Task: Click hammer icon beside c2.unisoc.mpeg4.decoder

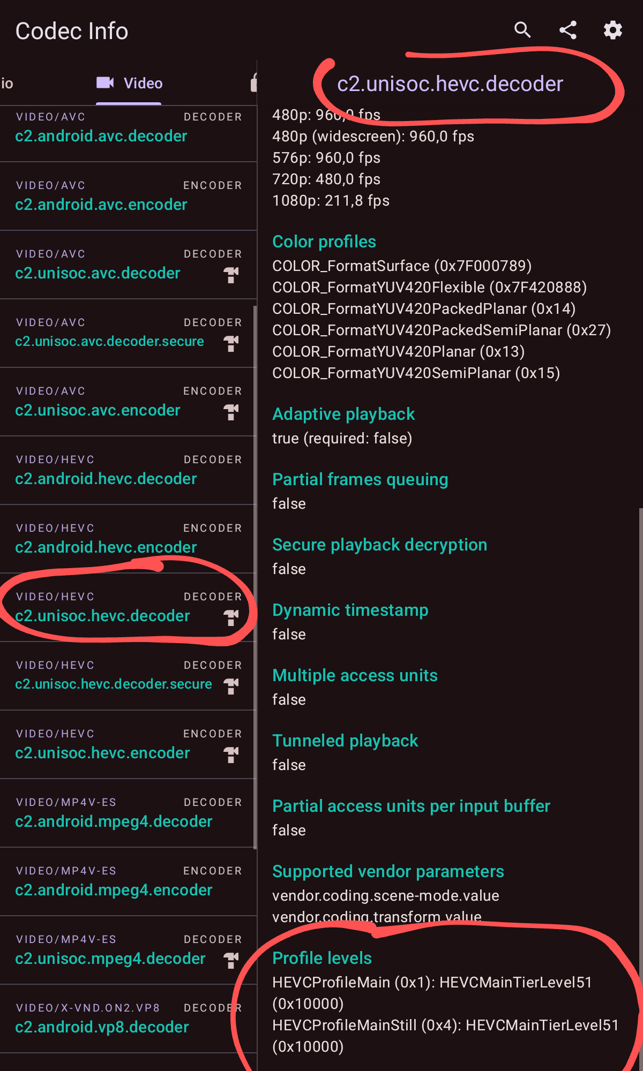Action: (231, 960)
